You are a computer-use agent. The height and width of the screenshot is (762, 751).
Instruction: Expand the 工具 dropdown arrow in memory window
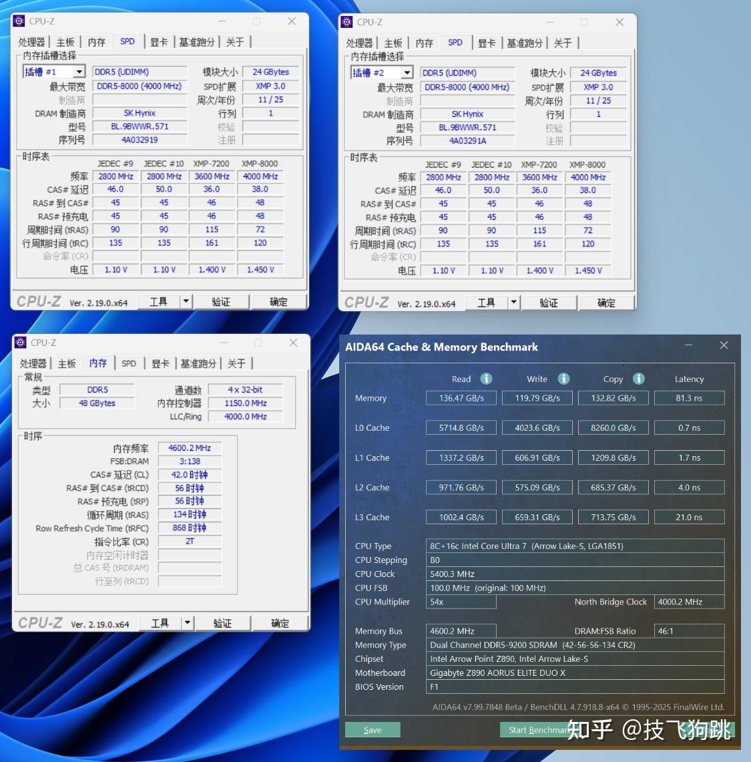188,623
